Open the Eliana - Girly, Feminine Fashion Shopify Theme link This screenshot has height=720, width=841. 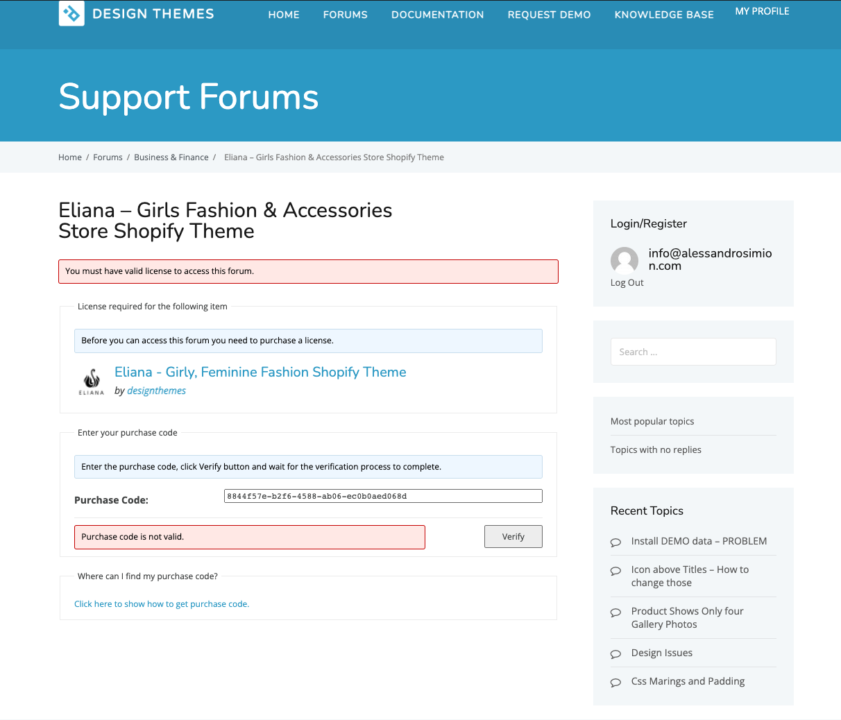[260, 372]
